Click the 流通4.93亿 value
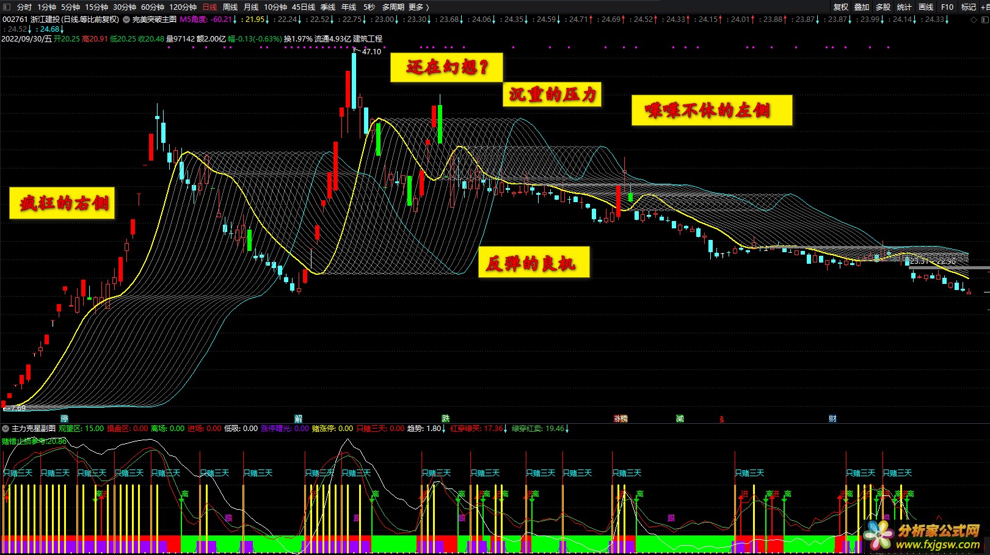Image resolution: width=990 pixels, height=555 pixels. coord(333,38)
